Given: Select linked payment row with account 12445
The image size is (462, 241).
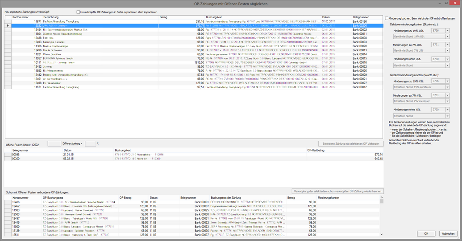Looking at the screenshot, I should click(x=192, y=223).
